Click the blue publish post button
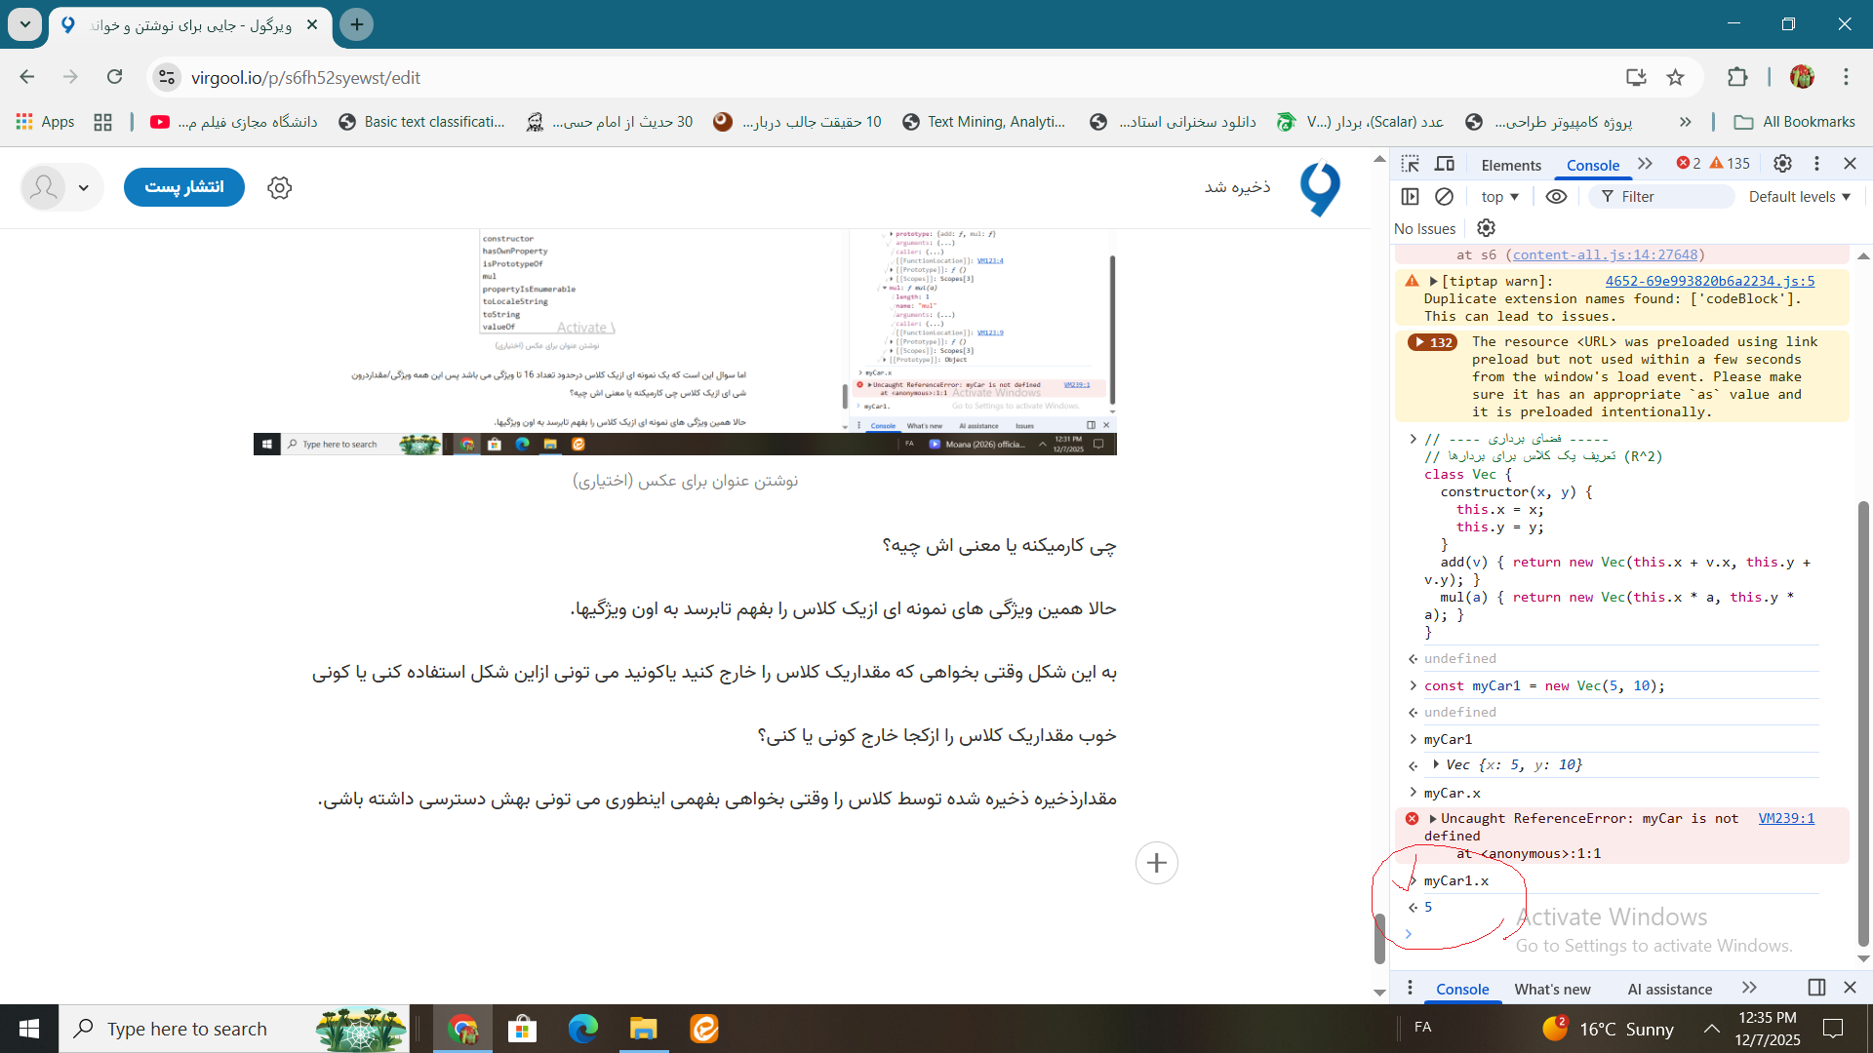 click(x=184, y=187)
